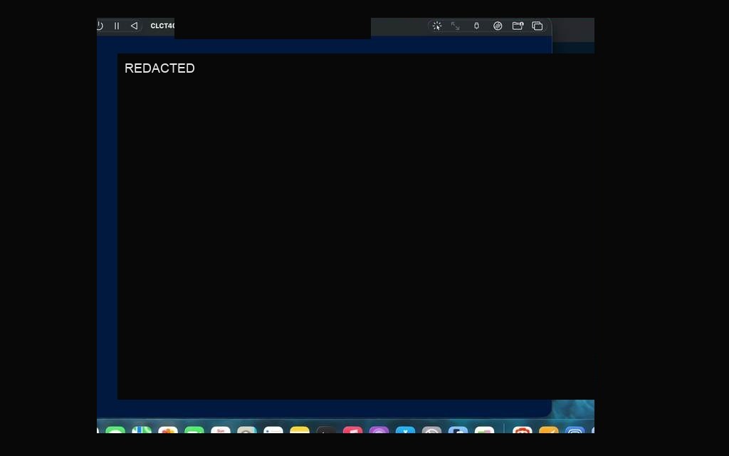The image size is (729, 456).
Task: Click the REDACTED text in the window
Action: [x=159, y=68]
